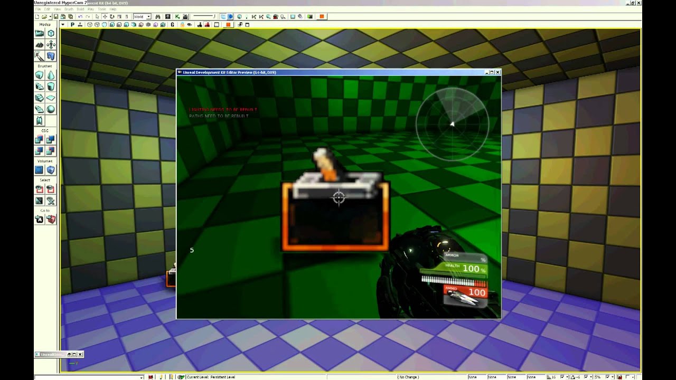The height and width of the screenshot is (380, 676).
Task: Invert actor selection icon
Action: point(39,201)
